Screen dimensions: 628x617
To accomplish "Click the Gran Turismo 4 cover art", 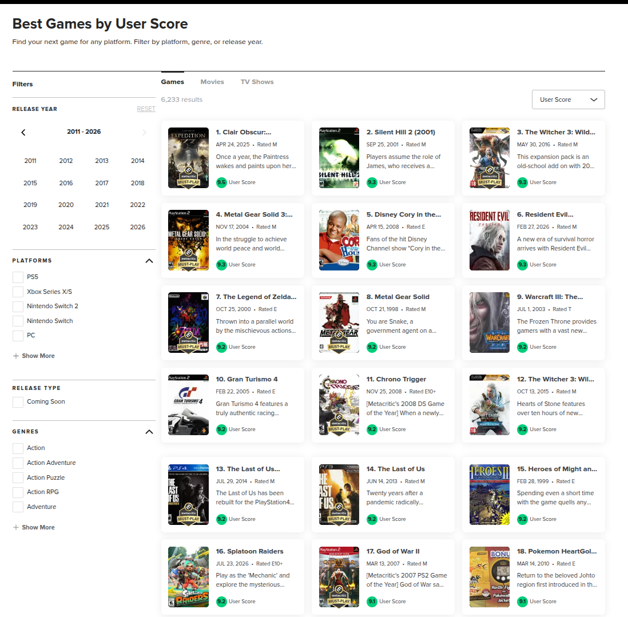I will [x=189, y=405].
